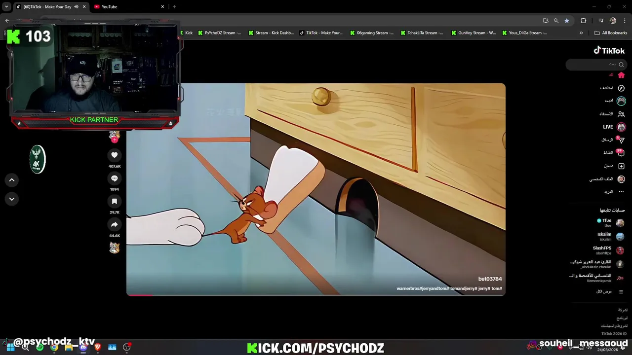Go to the next video arrow
This screenshot has height=355, width=632.
12,199
